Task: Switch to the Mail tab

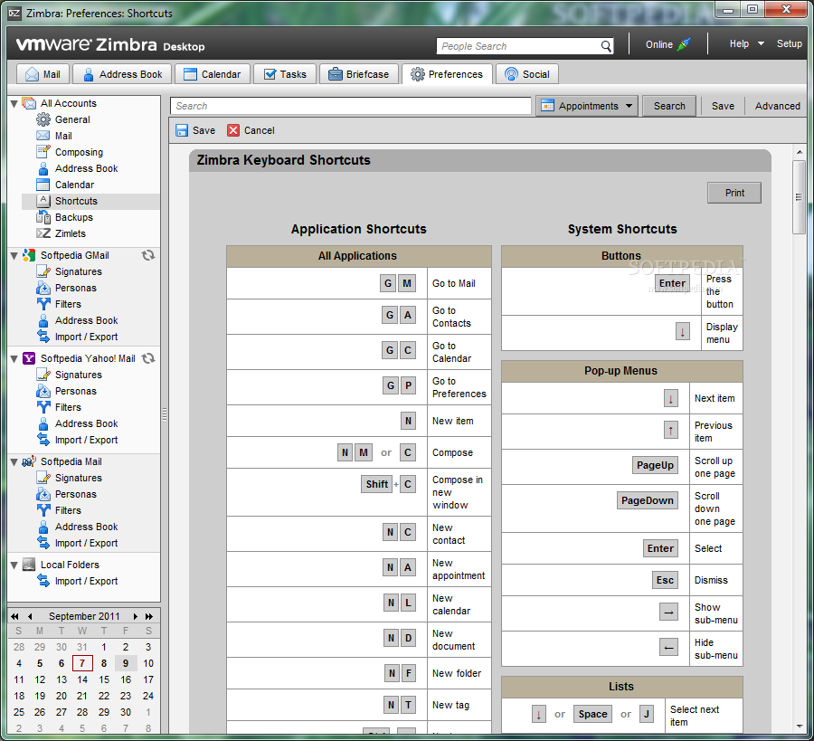Action: tap(43, 74)
